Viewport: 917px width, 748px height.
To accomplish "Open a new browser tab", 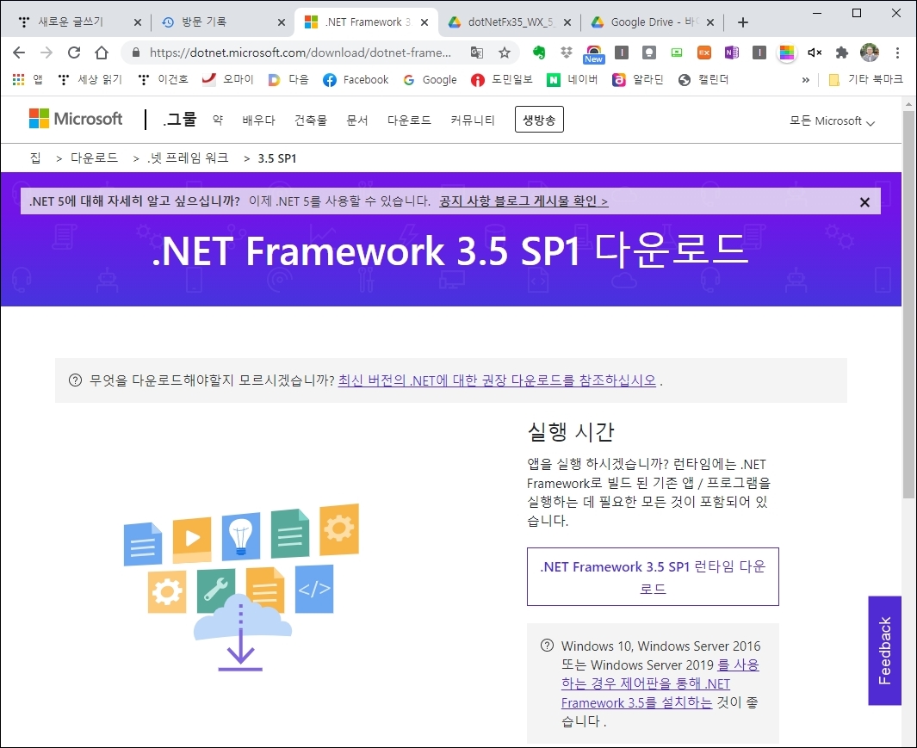I will [x=743, y=22].
